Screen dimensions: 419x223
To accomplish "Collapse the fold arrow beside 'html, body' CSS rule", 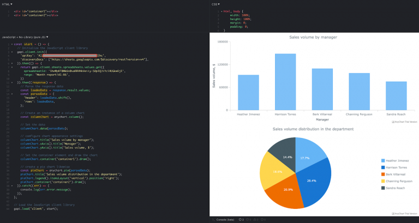I will 221,11.
